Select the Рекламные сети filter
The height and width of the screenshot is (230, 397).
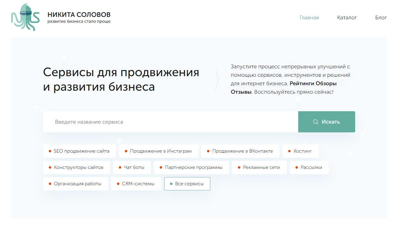259,167
